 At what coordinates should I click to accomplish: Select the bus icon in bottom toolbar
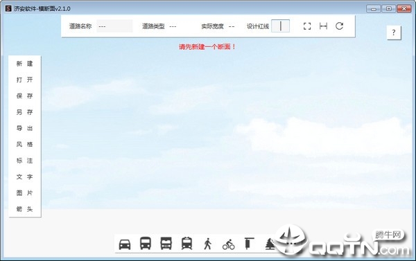146,243
